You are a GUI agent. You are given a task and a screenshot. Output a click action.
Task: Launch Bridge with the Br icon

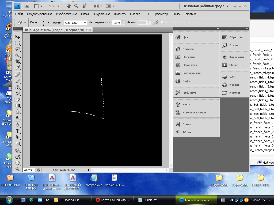click(x=27, y=6)
